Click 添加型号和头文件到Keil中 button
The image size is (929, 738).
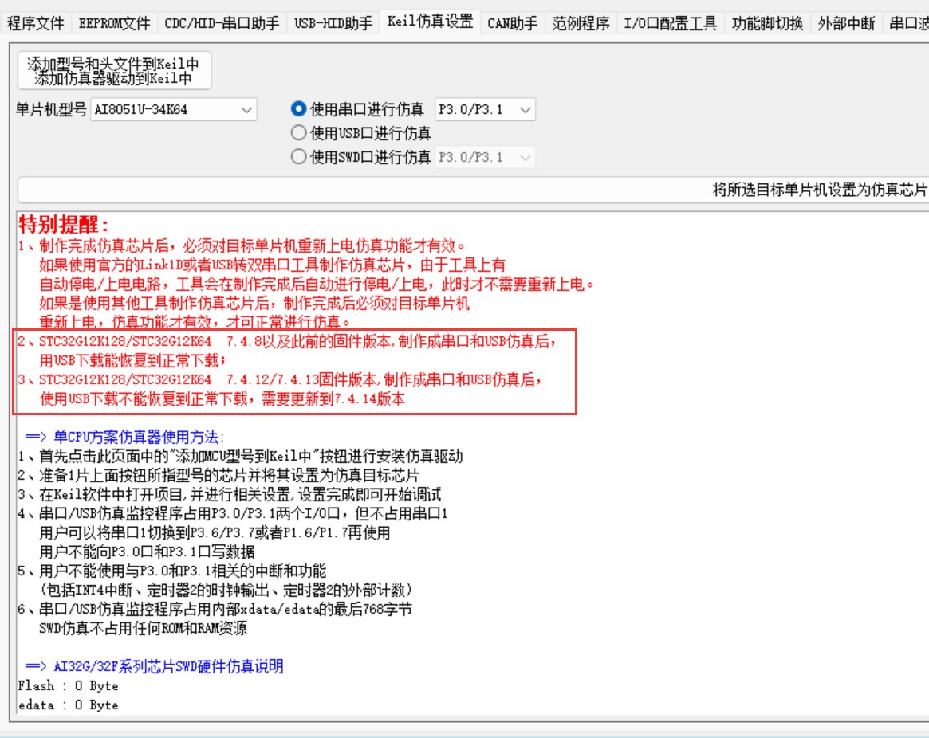114,70
